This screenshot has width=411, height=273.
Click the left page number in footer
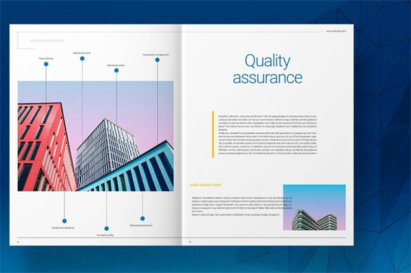coord(18,241)
